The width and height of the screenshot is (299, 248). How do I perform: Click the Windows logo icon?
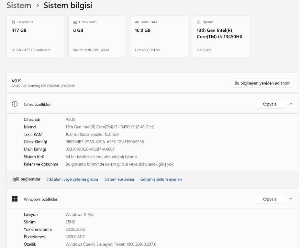click(15, 199)
